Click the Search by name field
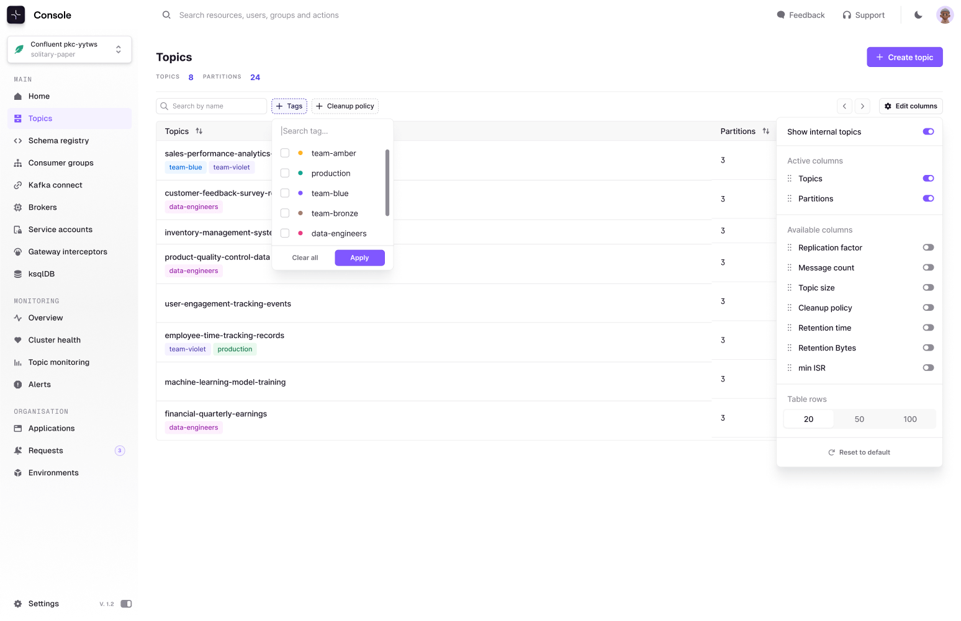The image size is (961, 621). (x=211, y=106)
